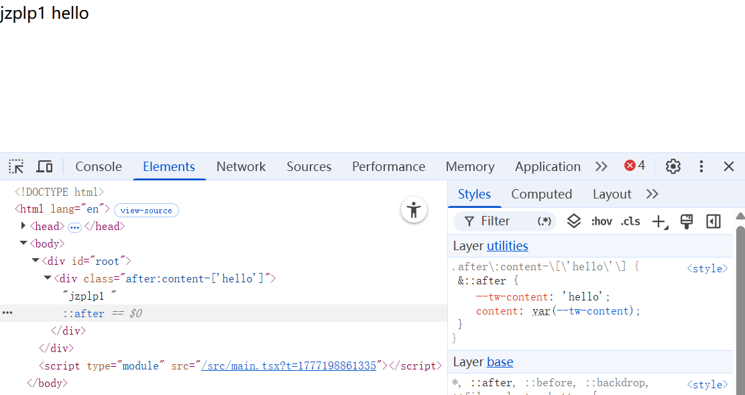This screenshot has height=395, width=745.
Task: Click the &::after nested selector
Action: point(481,281)
